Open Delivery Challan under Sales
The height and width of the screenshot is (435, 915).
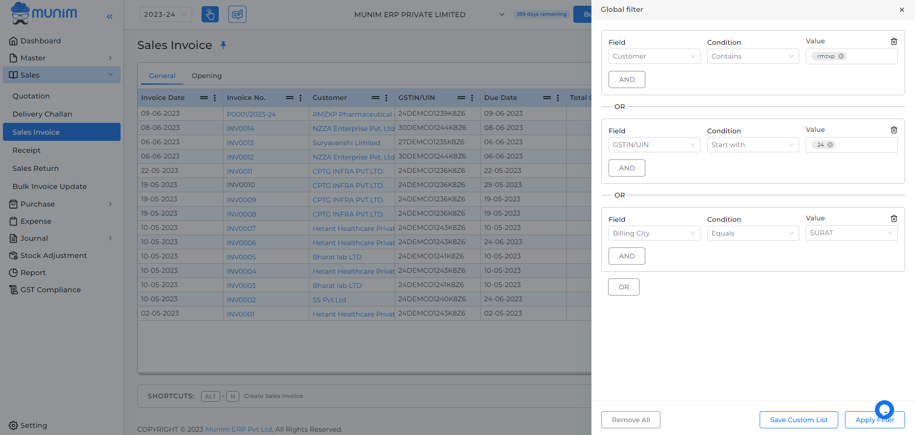(x=61, y=114)
